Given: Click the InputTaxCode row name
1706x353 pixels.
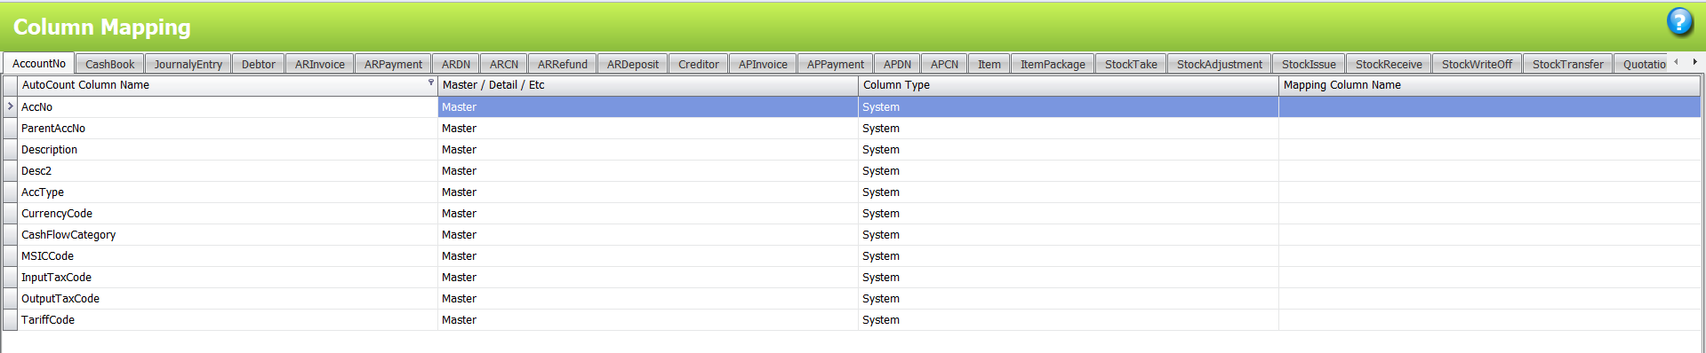Looking at the screenshot, I should point(228,277).
